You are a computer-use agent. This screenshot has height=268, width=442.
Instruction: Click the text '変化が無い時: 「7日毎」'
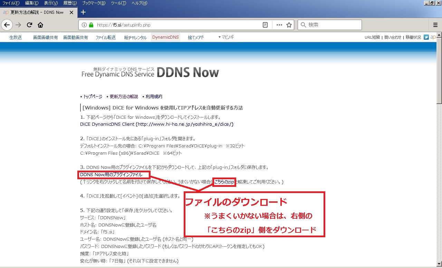coord(104,261)
